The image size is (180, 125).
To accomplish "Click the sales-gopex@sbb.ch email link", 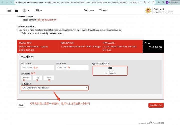I will coord(46,20).
